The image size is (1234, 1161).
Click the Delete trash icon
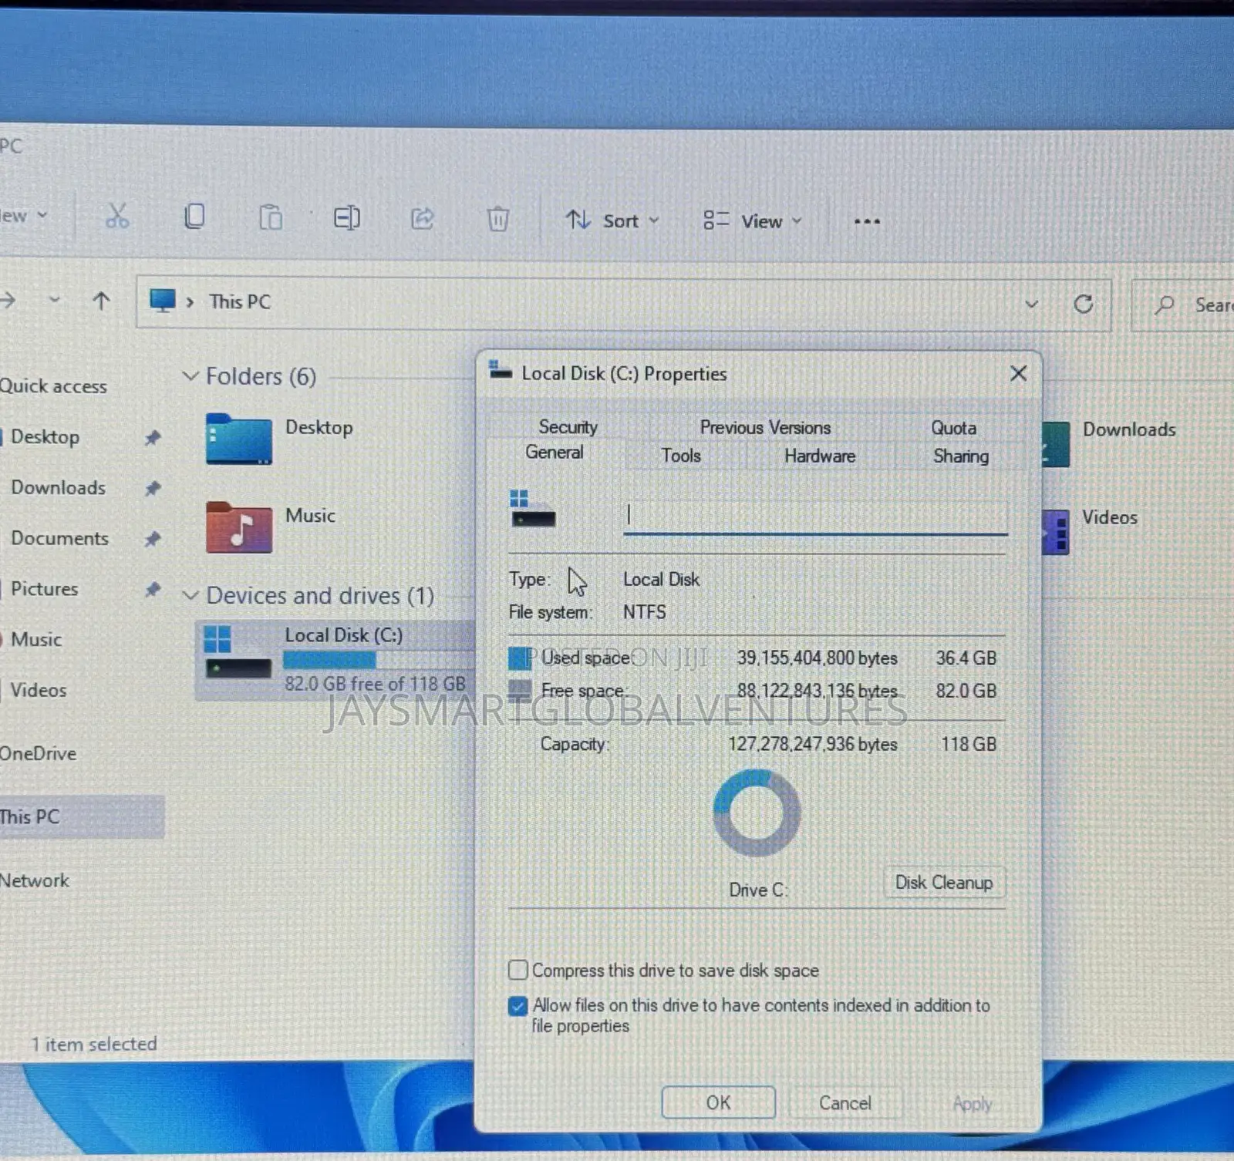[498, 219]
